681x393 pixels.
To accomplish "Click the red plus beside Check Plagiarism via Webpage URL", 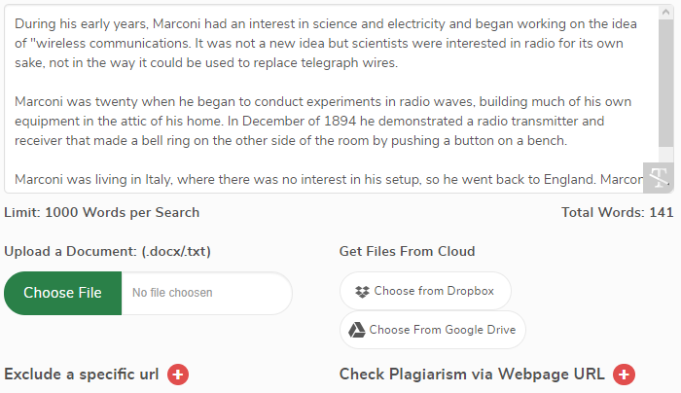I will [x=625, y=375].
